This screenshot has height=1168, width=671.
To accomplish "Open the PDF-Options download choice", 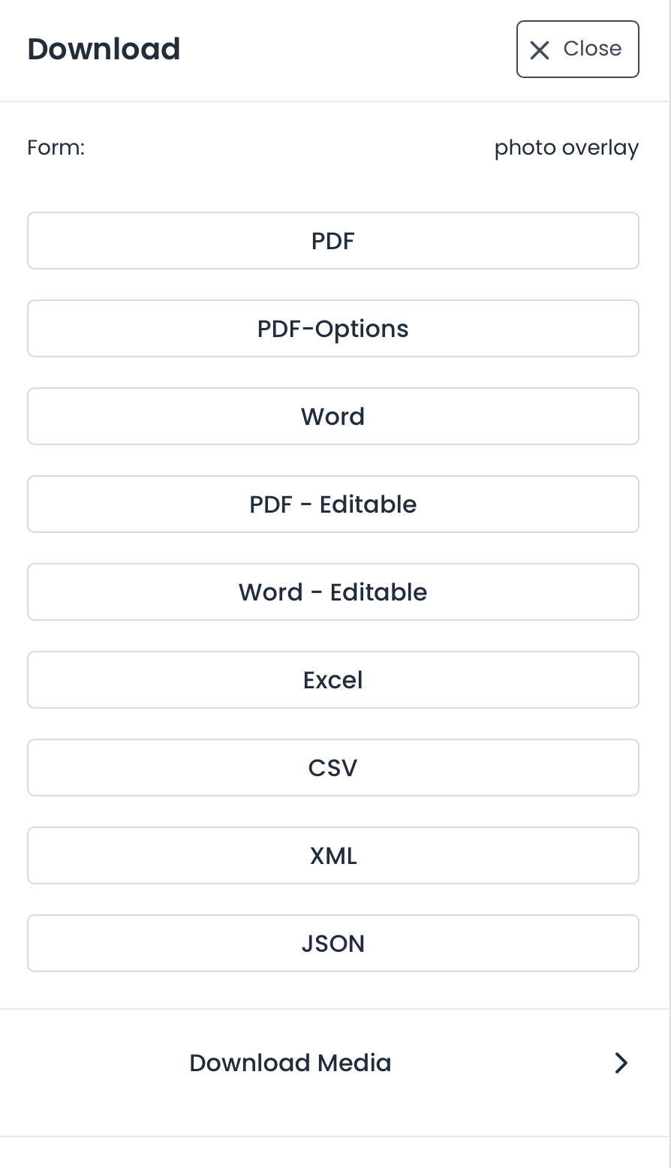I will pos(333,328).
